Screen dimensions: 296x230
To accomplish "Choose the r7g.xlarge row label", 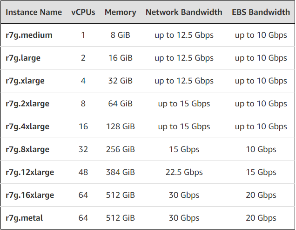I will pyautogui.click(x=25, y=81).
